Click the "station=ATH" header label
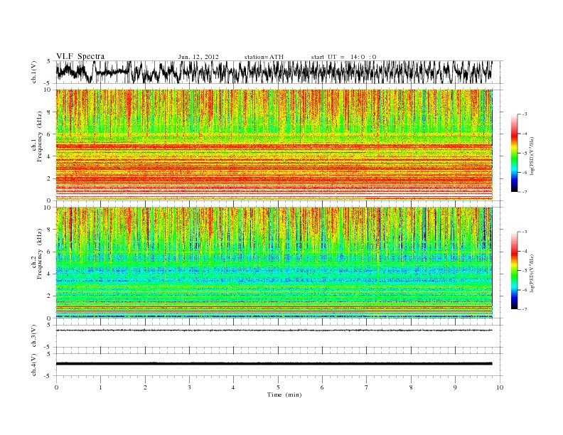 (x=264, y=57)
